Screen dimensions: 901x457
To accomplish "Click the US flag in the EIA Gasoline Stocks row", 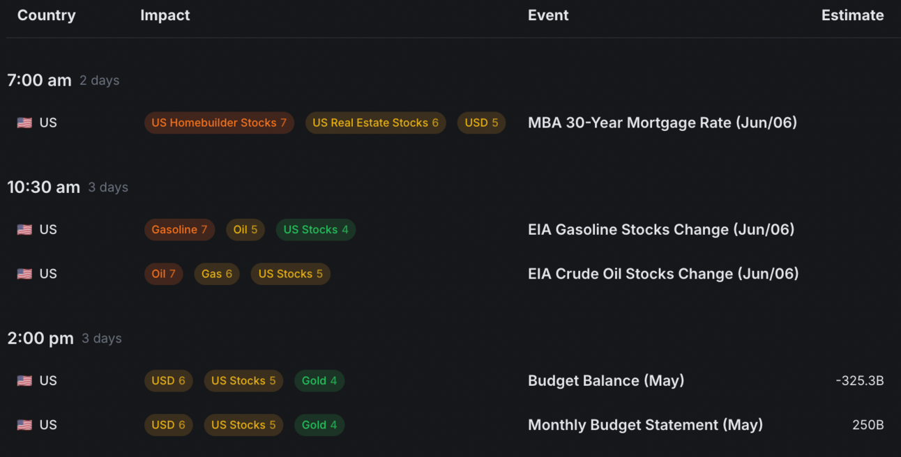I will pos(24,230).
